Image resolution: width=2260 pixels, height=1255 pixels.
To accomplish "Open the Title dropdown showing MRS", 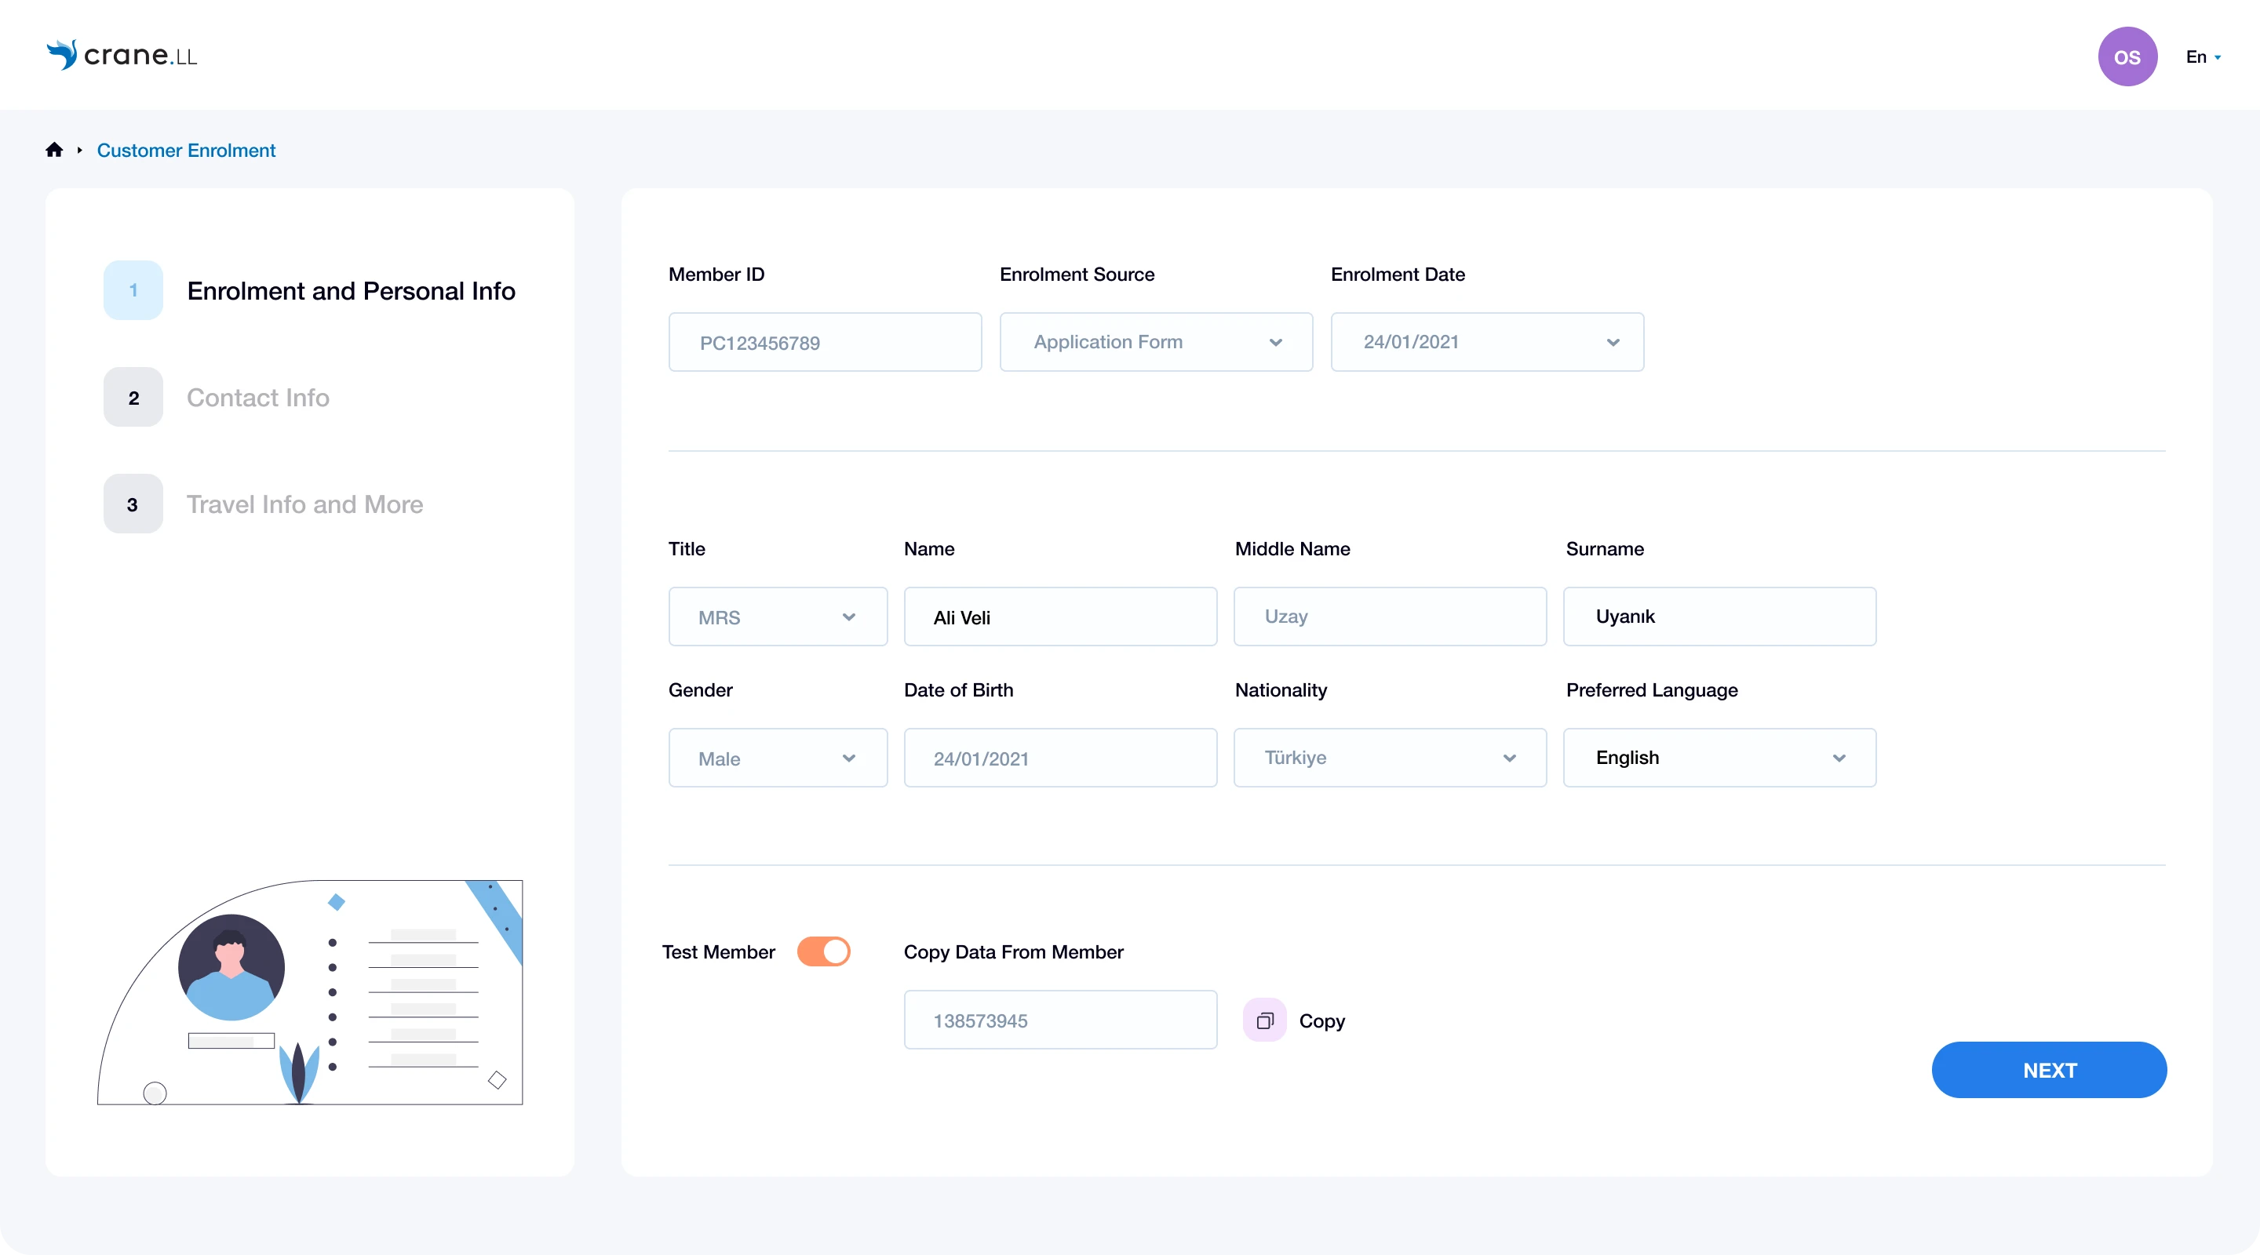I will (778, 617).
